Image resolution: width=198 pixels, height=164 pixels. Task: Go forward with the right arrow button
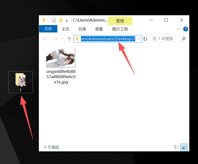[55, 39]
